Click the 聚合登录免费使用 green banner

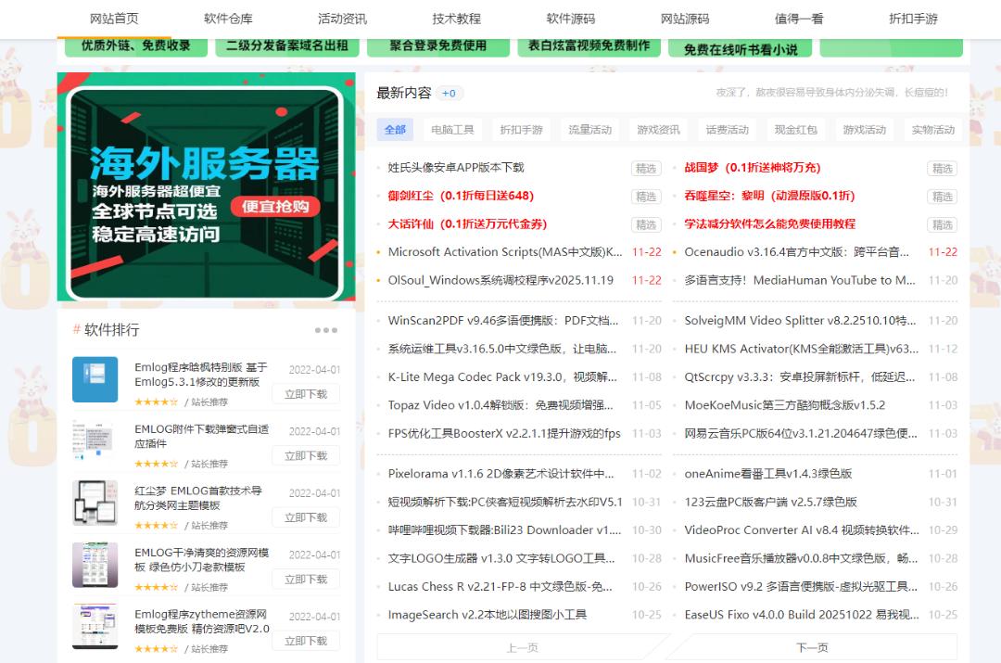click(437, 45)
